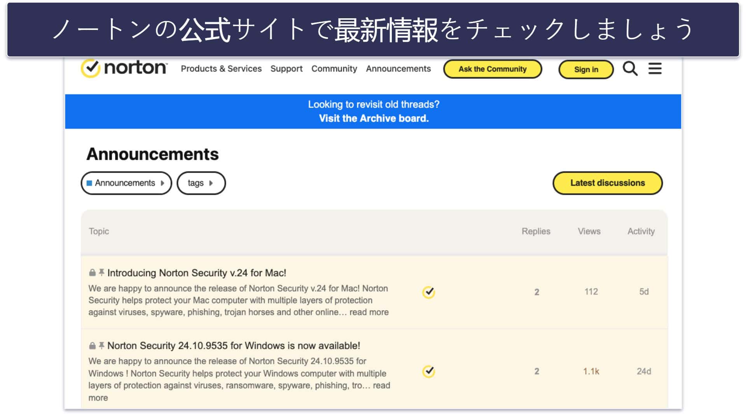Image resolution: width=746 pixels, height=414 pixels.
Task: Expand the tags dropdown
Action: click(x=201, y=183)
